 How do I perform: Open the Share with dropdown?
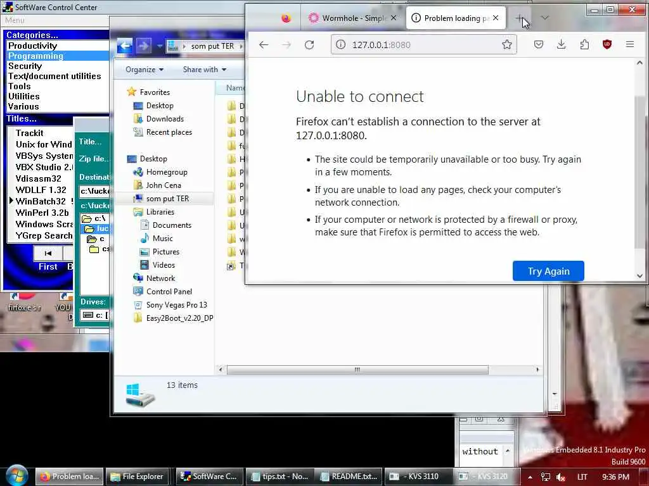[x=205, y=70]
